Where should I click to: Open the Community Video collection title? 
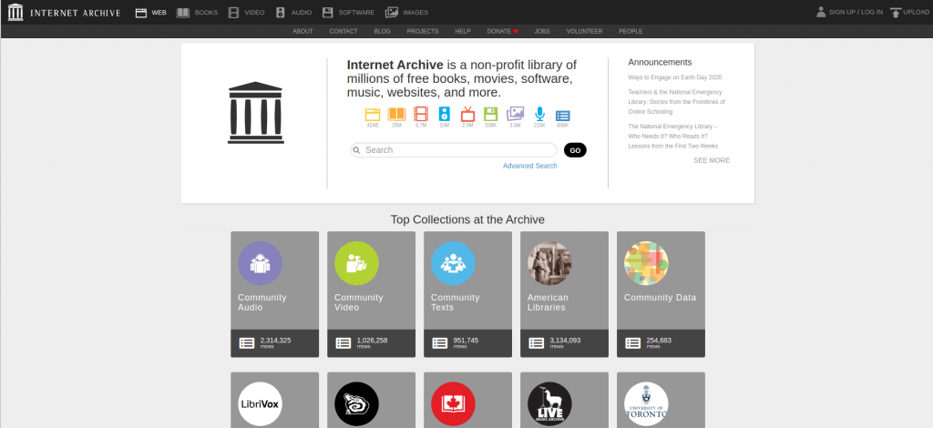click(359, 302)
